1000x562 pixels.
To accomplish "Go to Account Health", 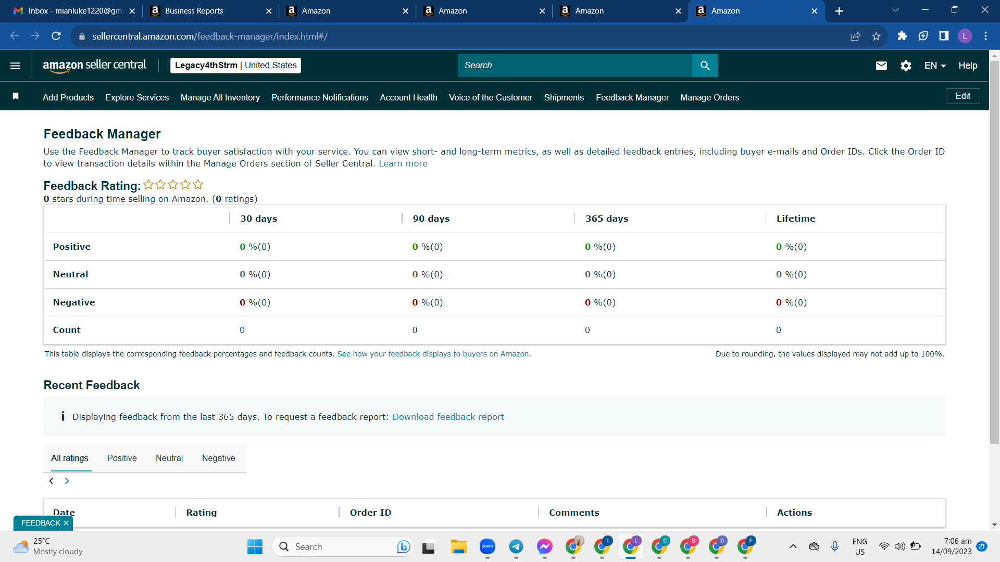I will pyautogui.click(x=408, y=97).
